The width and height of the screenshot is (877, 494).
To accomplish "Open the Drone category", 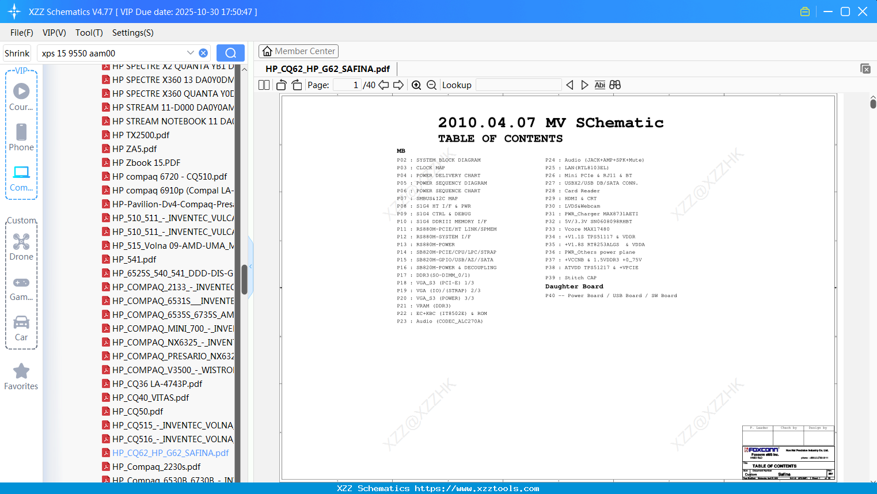I will tap(21, 247).
